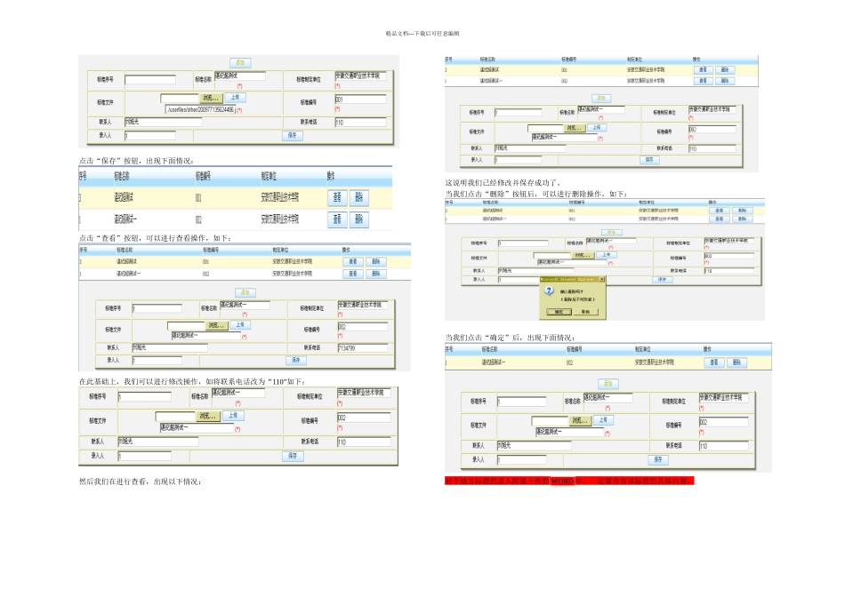This screenshot has height=597, width=845.
Task: Click the sentence 这说明我们已经修改并保存成功了
Action: (503, 182)
